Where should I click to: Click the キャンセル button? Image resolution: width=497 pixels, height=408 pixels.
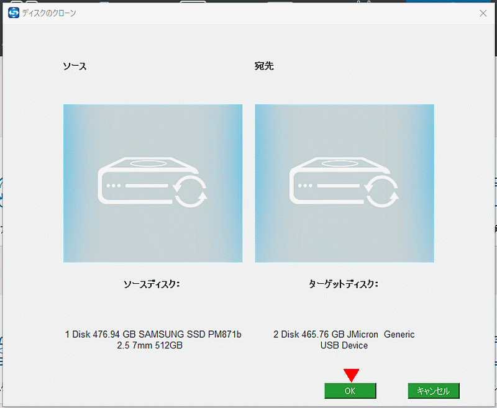[433, 391]
